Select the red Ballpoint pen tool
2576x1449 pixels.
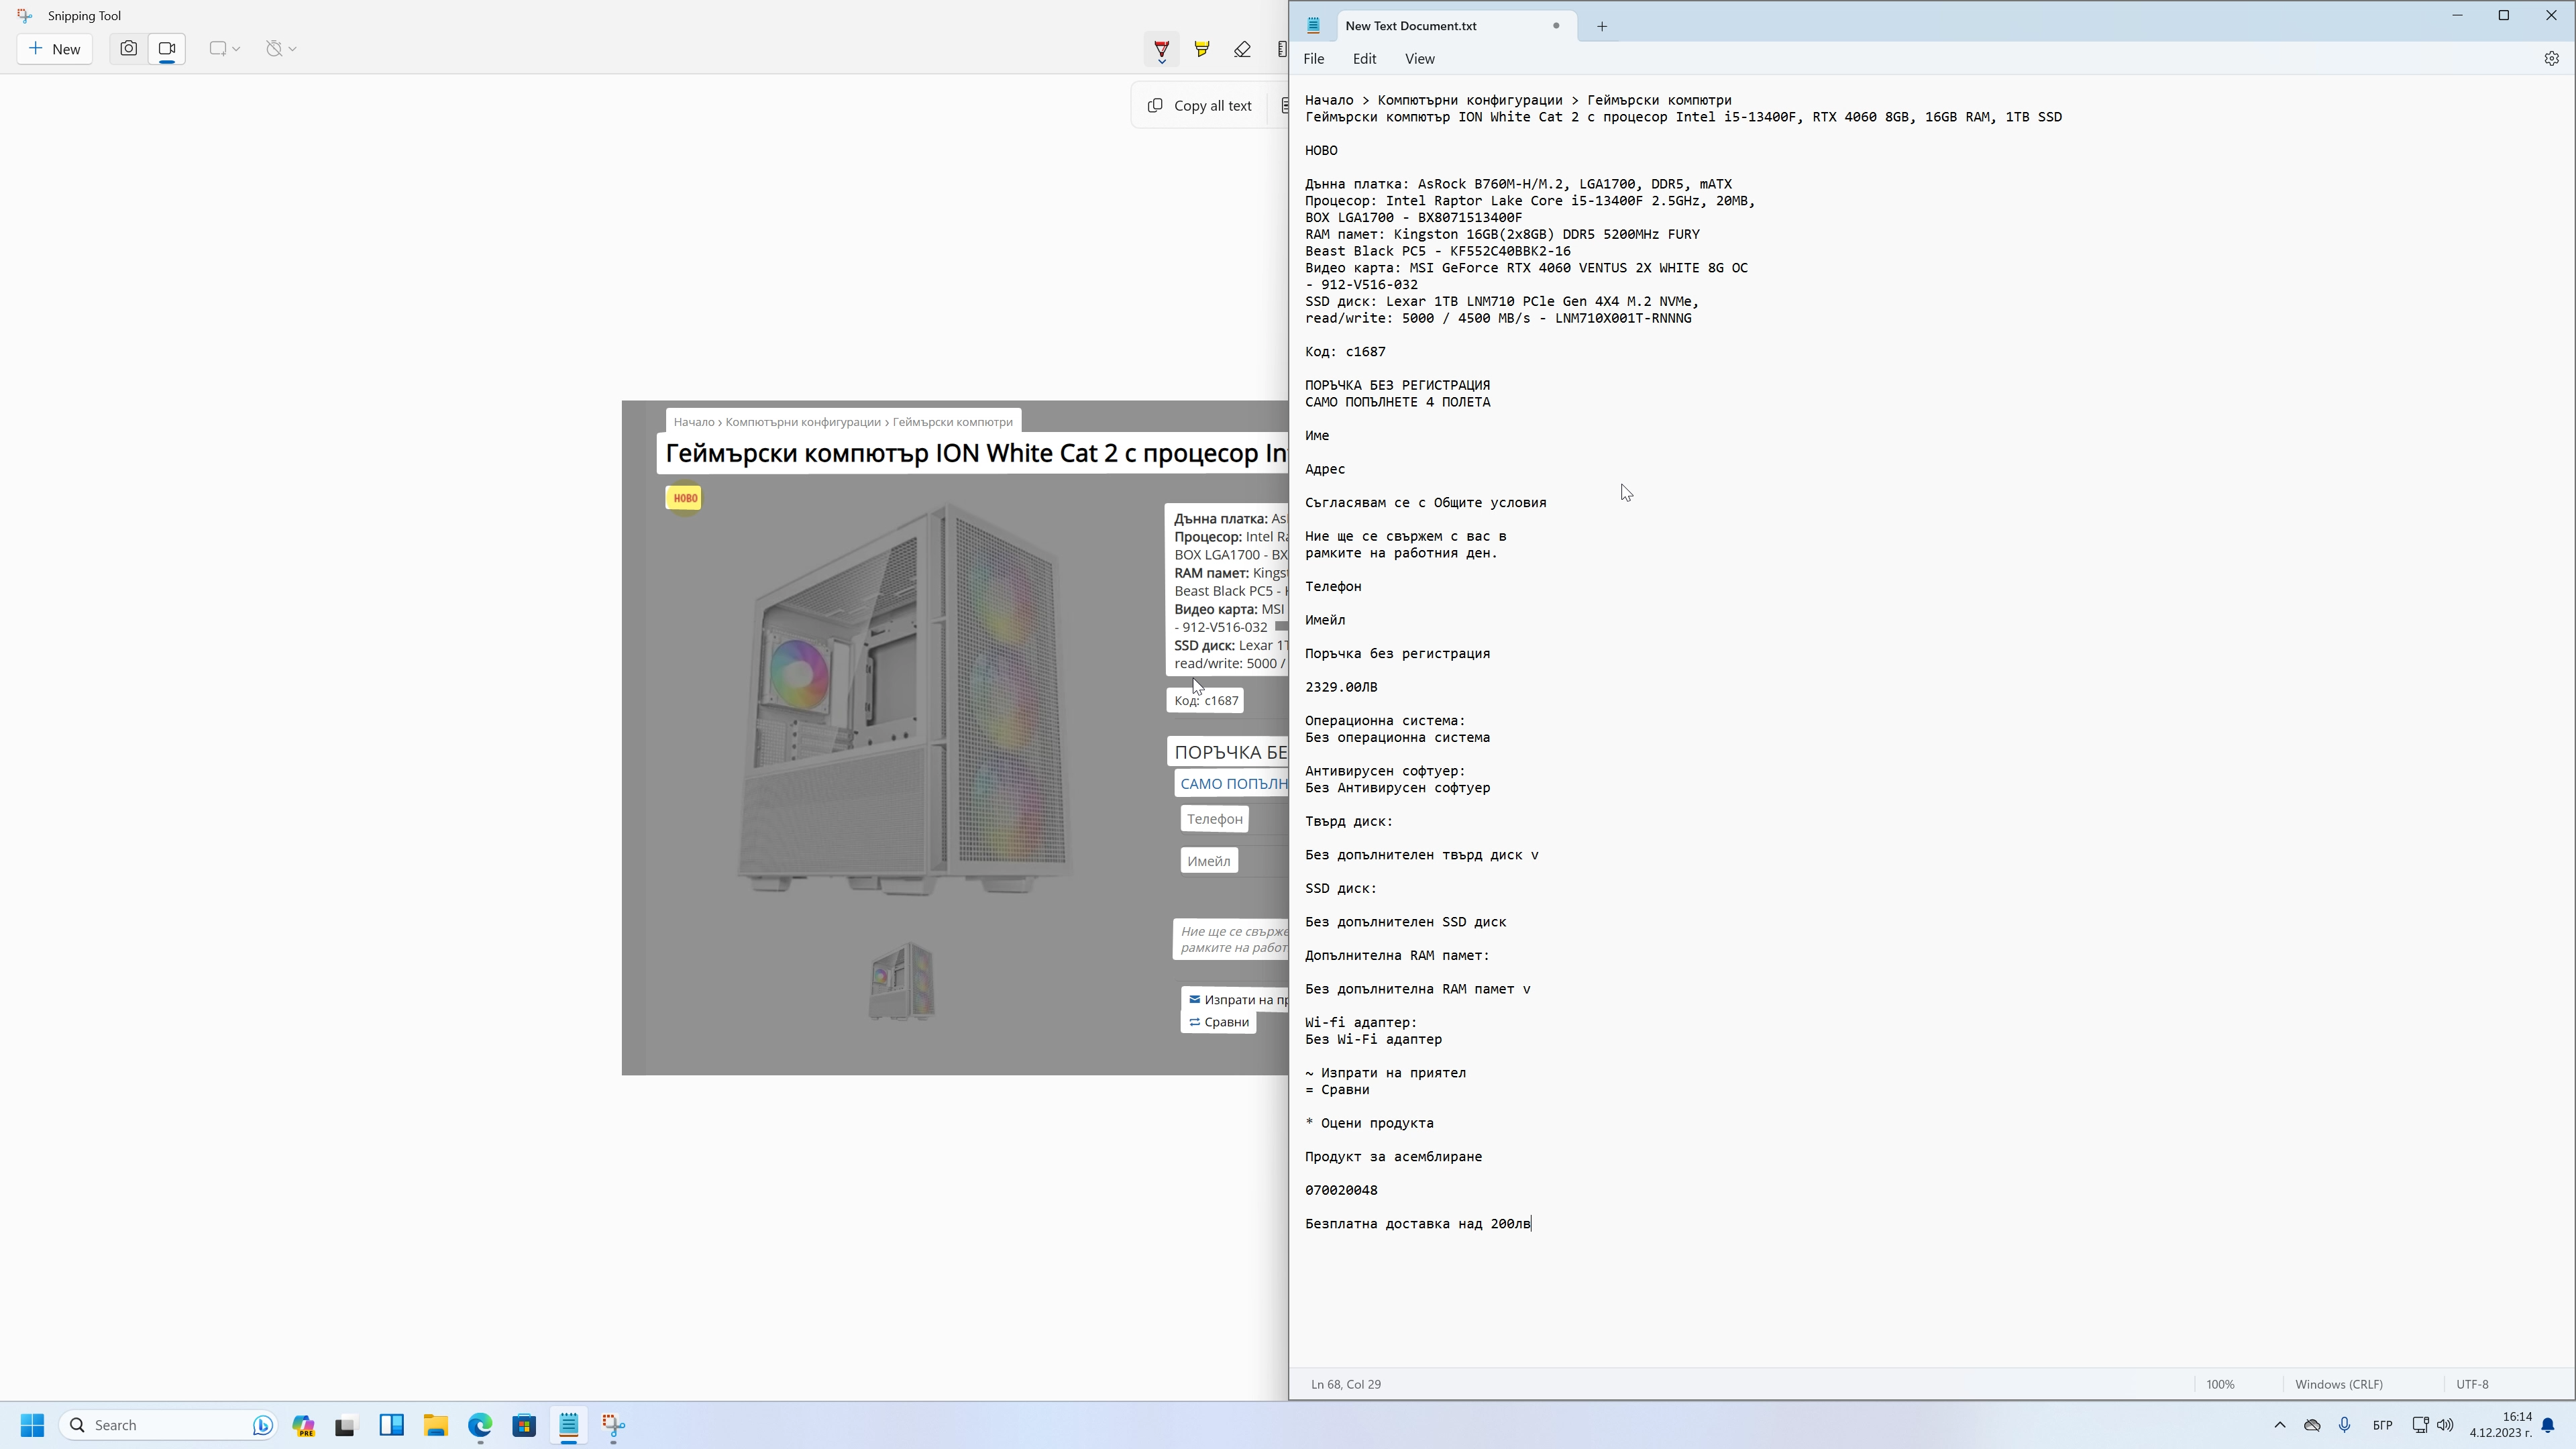click(x=1161, y=49)
